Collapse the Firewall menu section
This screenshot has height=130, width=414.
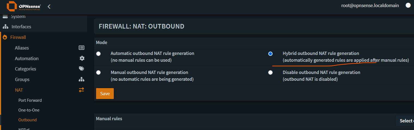tap(18, 37)
